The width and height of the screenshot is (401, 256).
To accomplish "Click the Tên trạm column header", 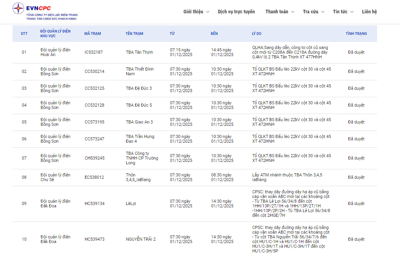I will tap(134, 34).
